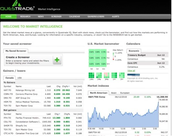
Task: Select the S&P/TSX 60 index row
Action: (x=128, y=132)
